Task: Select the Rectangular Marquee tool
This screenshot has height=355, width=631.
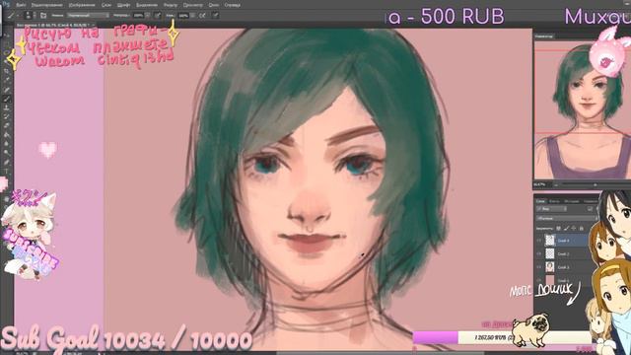Action: [7, 43]
